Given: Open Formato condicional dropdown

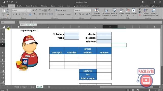Looking at the screenshot, I should point(97,12).
